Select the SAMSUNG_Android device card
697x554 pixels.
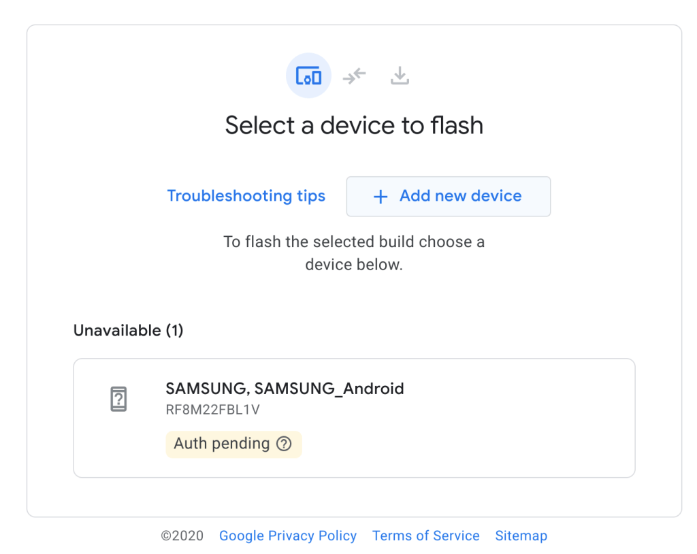[476, 419]
